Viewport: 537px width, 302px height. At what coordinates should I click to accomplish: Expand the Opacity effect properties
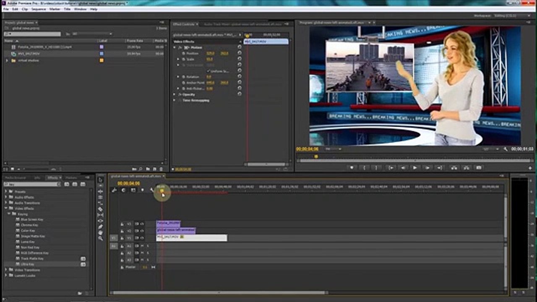175,94
